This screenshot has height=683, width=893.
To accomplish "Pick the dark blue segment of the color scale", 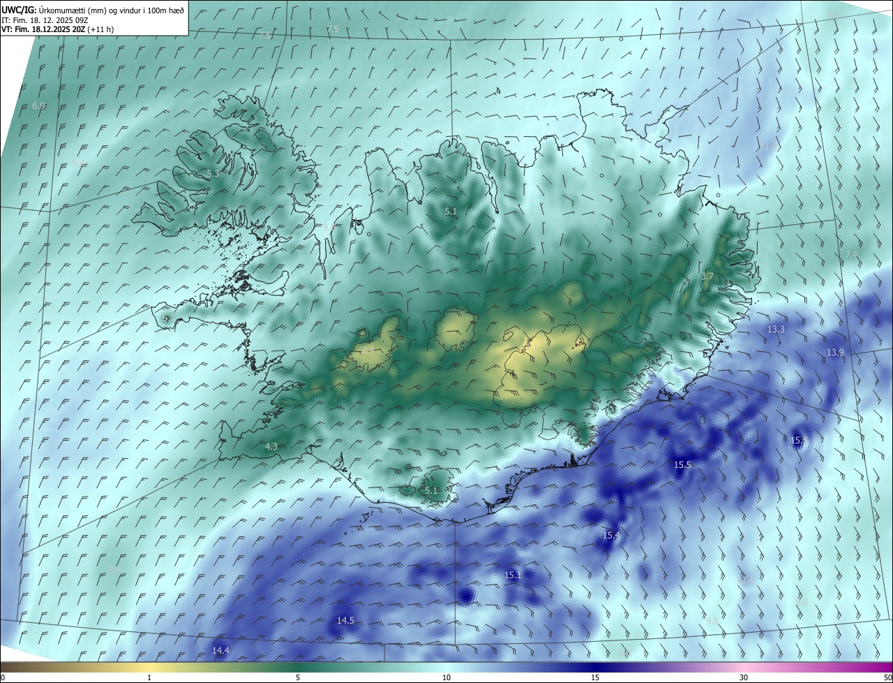I will pyautogui.click(x=595, y=668).
